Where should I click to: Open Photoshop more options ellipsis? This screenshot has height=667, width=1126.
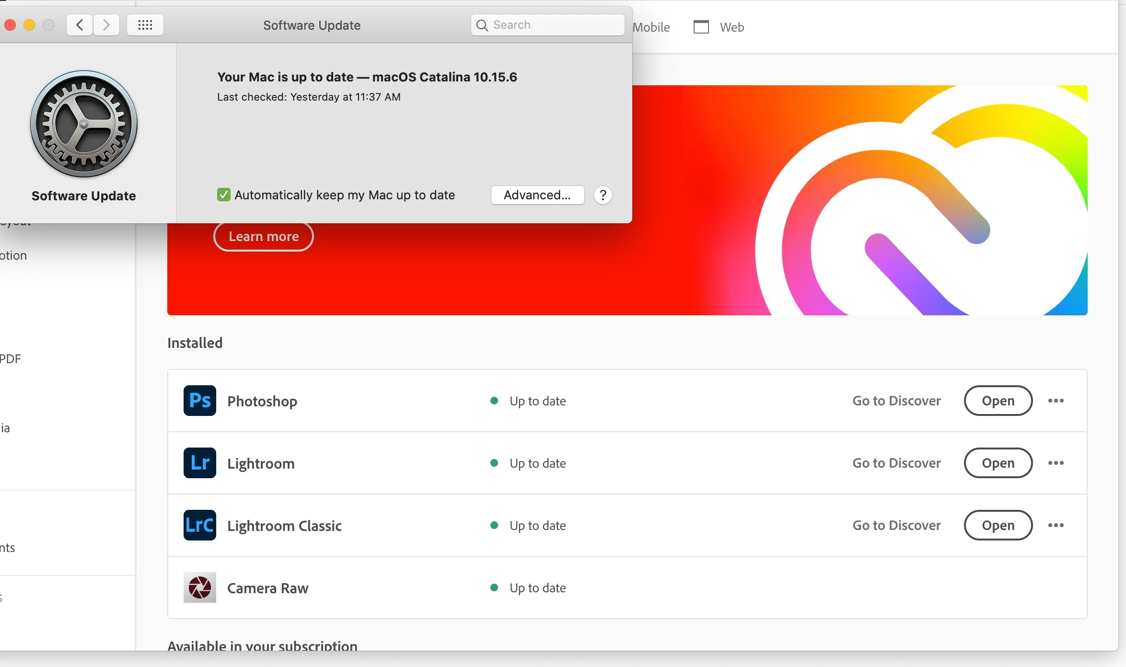(1056, 401)
